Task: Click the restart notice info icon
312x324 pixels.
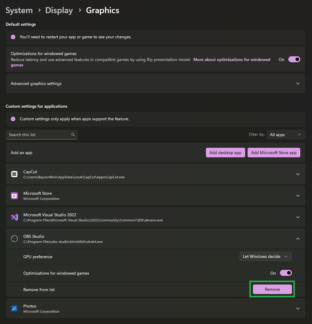Action: (x=13, y=37)
